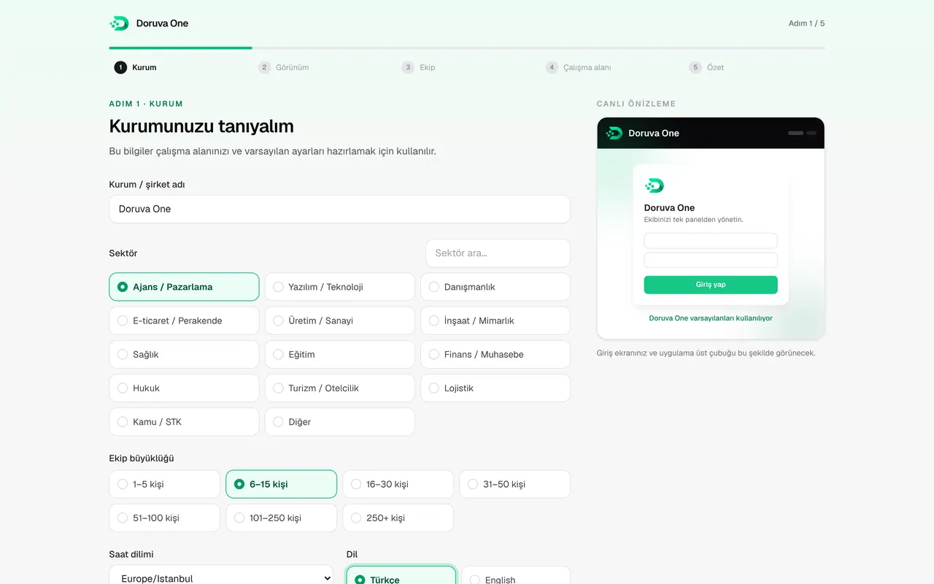Switch language to English

(x=516, y=577)
